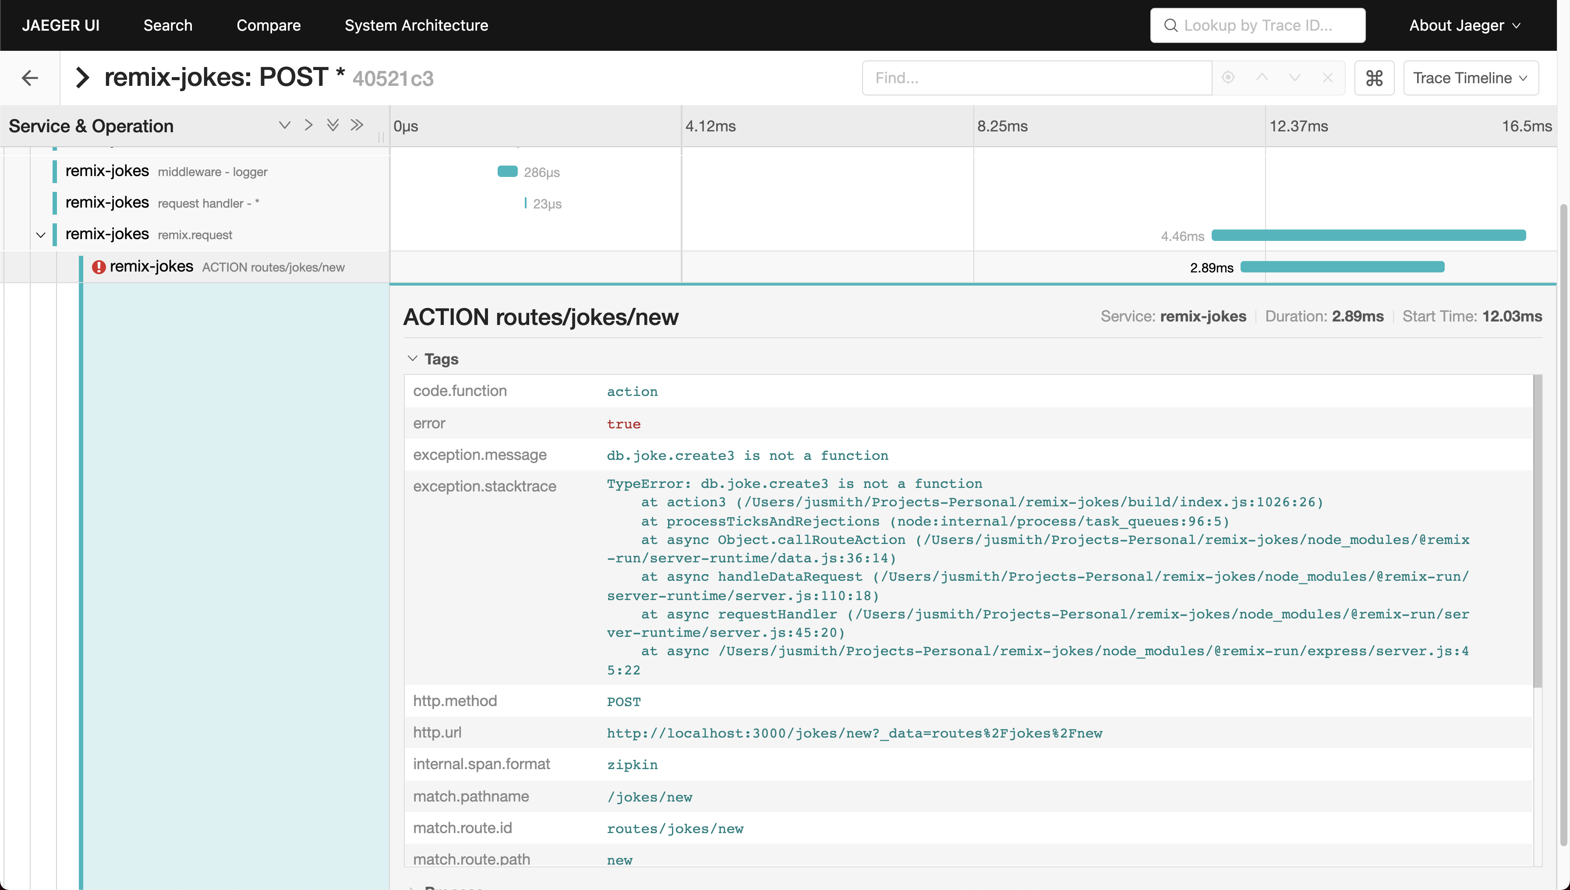Click the locate-match target icon
The height and width of the screenshot is (890, 1570).
1227,78
